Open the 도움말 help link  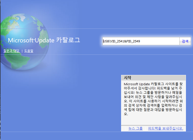[x=29, y=51]
